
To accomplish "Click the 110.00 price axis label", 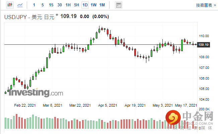I will (x=204, y=36).
